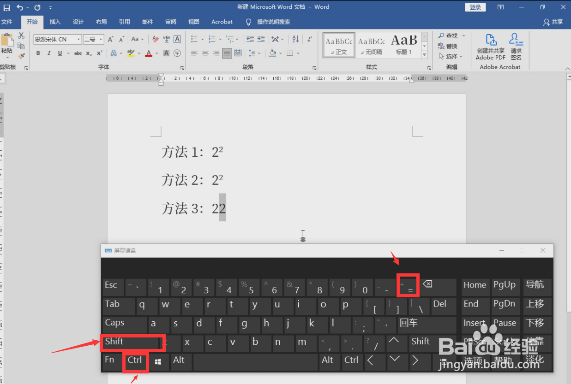571x384 pixels.
Task: Apply the 无间隔 style
Action: [372, 45]
